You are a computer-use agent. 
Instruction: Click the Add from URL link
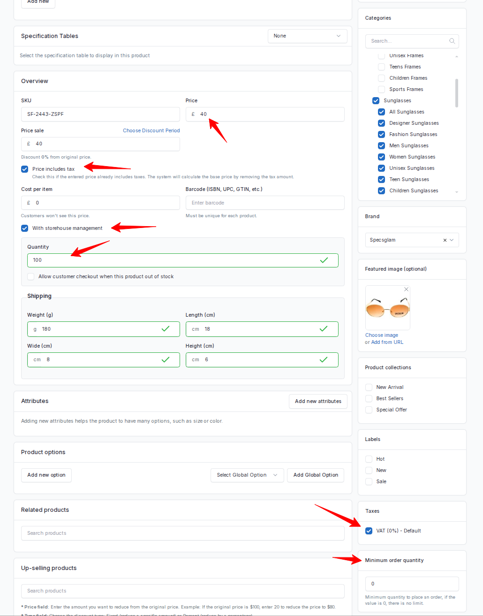click(x=387, y=342)
